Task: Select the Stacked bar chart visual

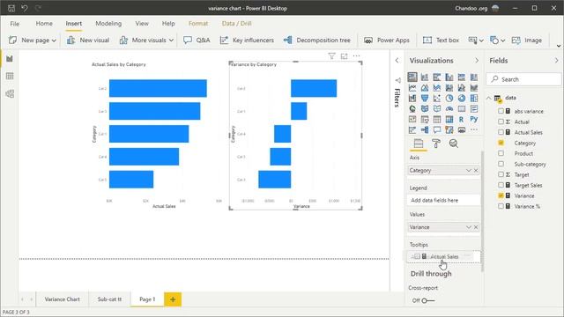Action: tap(412, 77)
